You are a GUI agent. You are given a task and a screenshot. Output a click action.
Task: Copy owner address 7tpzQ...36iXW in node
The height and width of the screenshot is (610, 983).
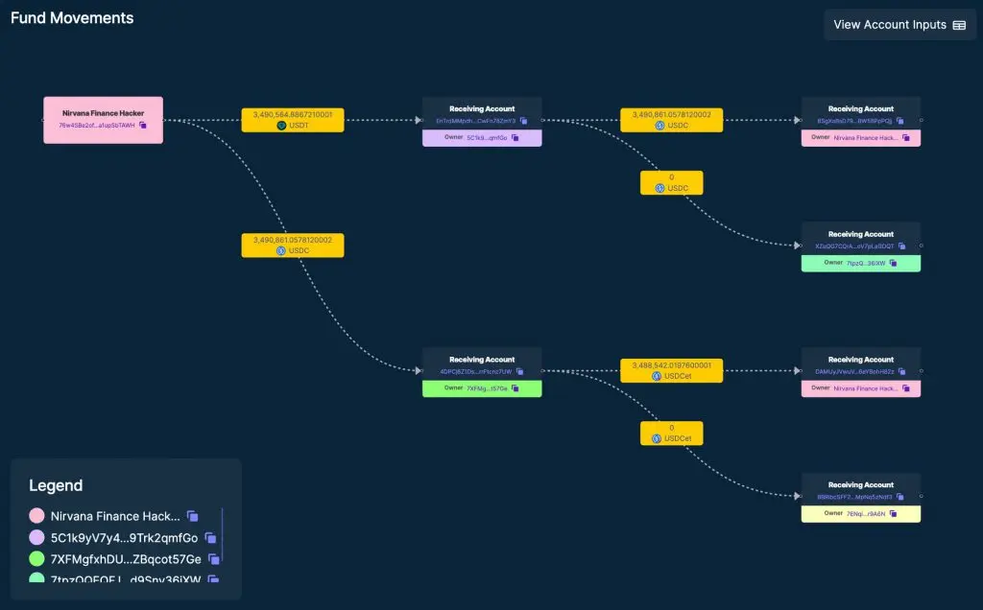894,263
